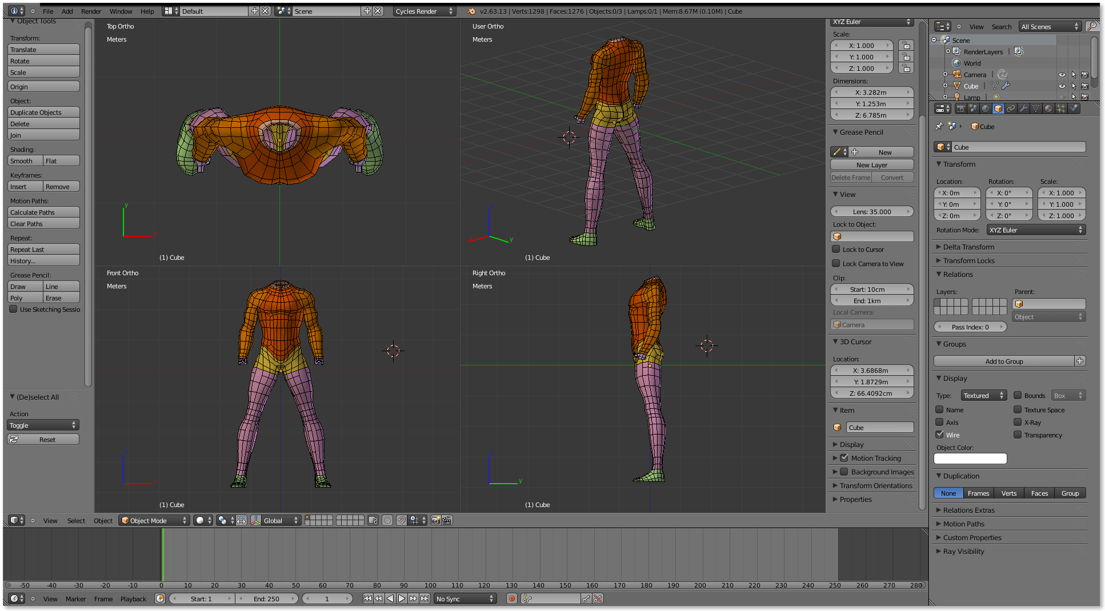The width and height of the screenshot is (1105, 611).
Task: Enable the X-Ray display checkbox
Action: pyautogui.click(x=1018, y=422)
